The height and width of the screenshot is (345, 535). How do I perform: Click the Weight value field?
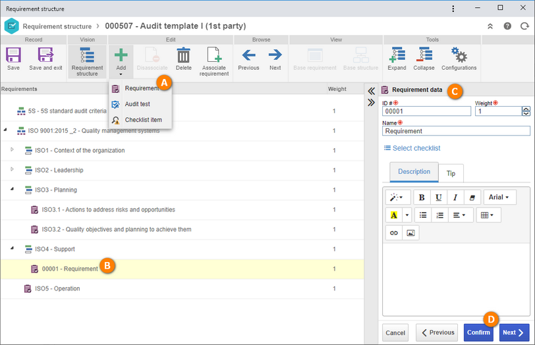click(499, 111)
